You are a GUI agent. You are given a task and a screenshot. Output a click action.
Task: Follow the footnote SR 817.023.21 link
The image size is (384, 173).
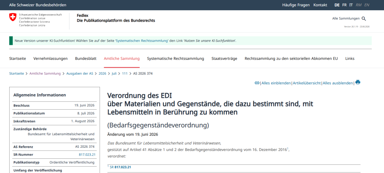(121, 167)
